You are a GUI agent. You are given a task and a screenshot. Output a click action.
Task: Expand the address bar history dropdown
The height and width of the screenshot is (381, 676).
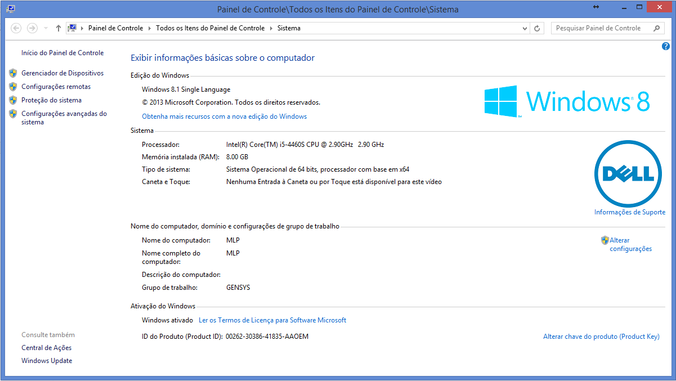pos(524,28)
